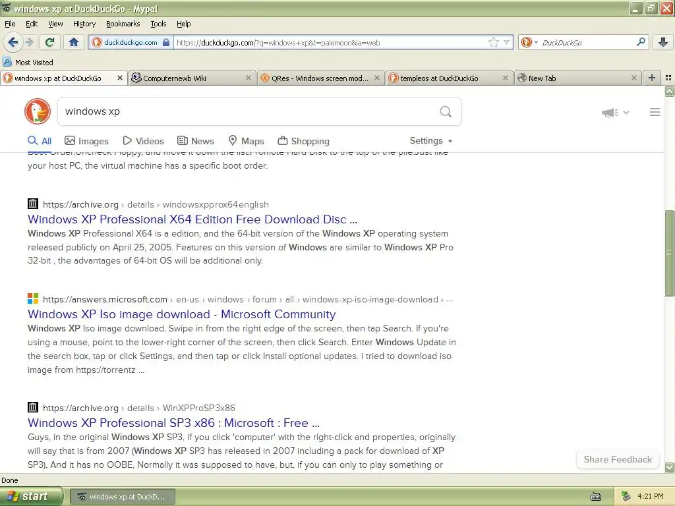The image size is (675, 506).
Task: Click the Most Visited bookmarks icon
Action: [x=7, y=62]
